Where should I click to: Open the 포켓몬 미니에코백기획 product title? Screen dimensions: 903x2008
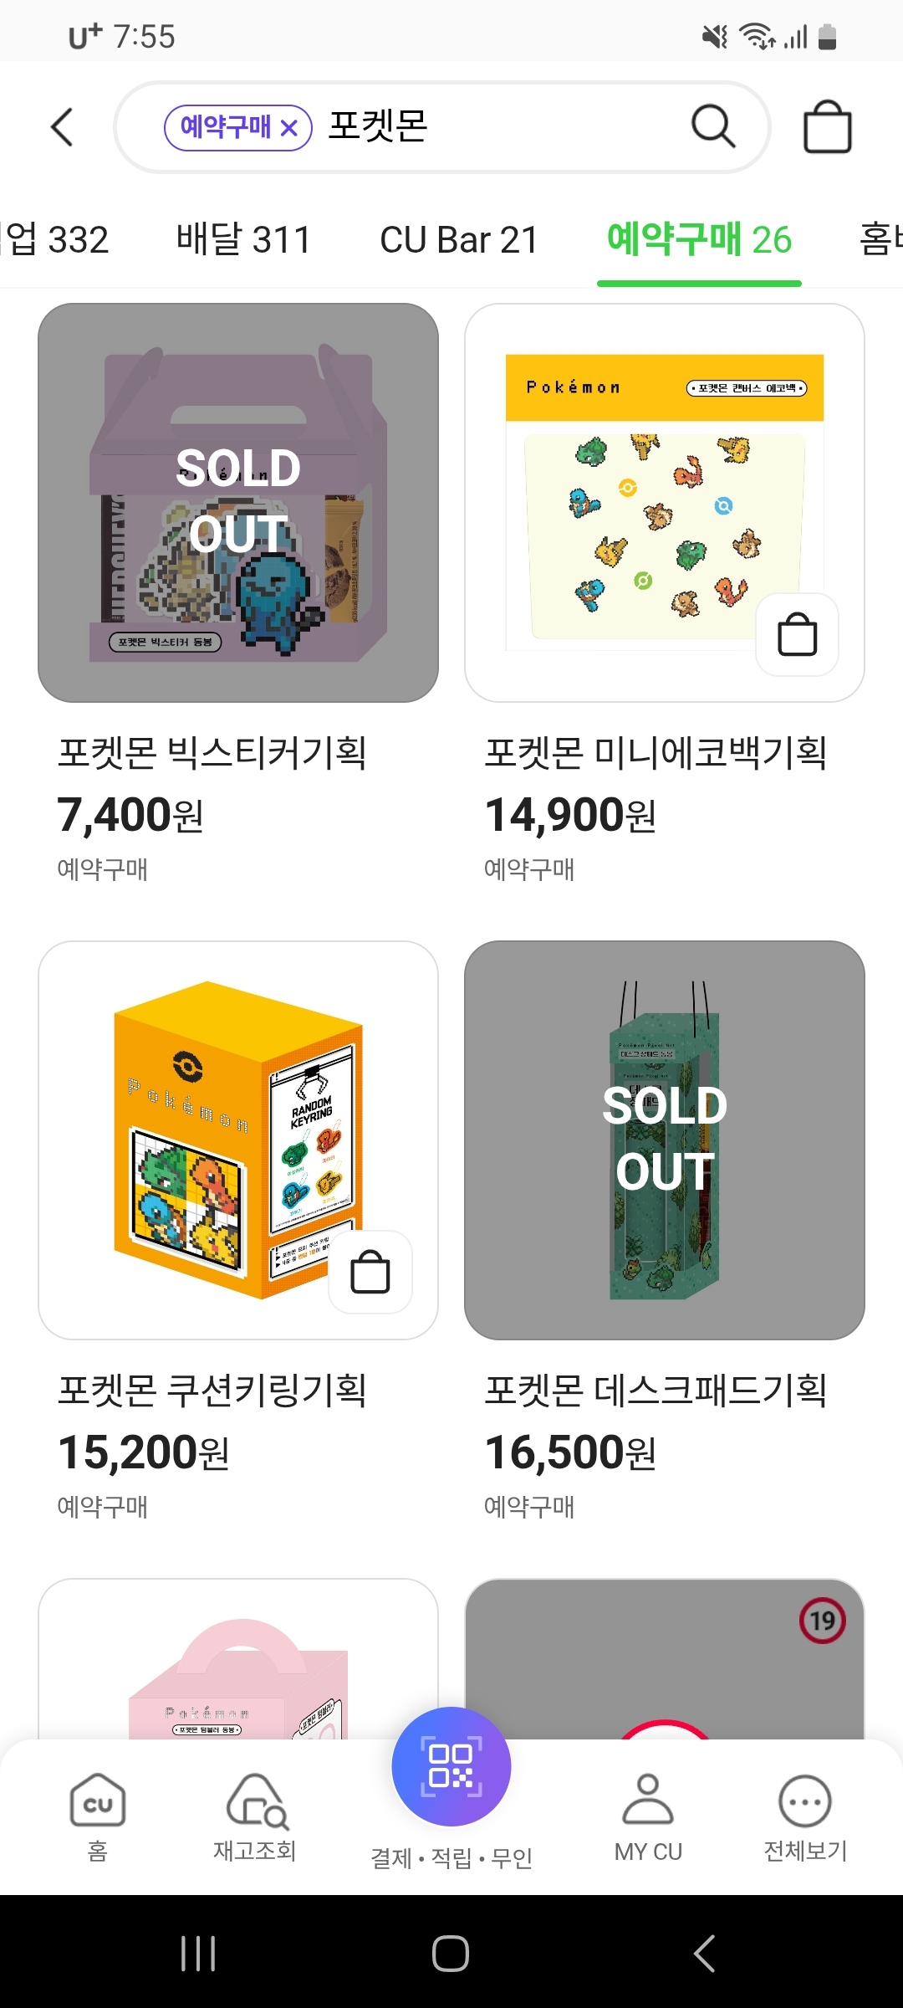pos(656,752)
